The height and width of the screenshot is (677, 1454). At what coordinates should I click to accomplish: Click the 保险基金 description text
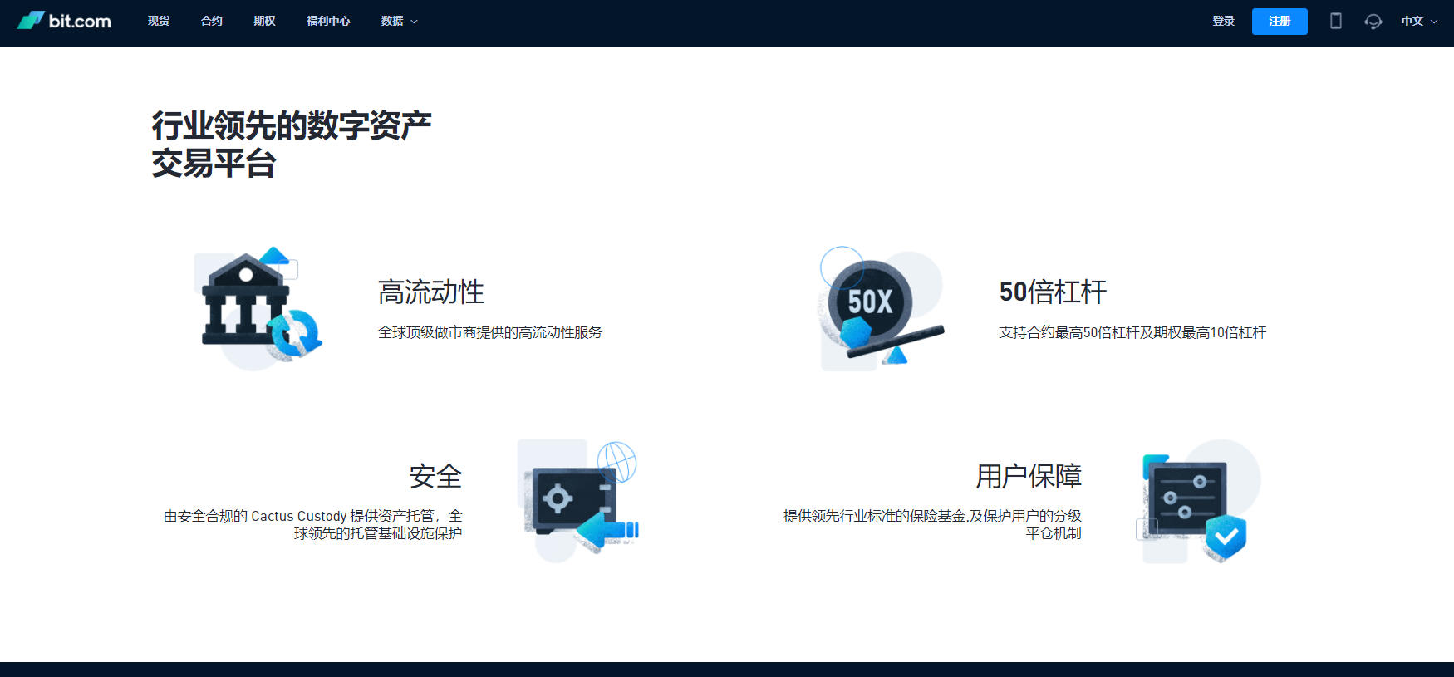click(x=932, y=524)
